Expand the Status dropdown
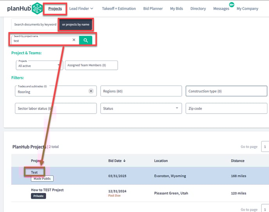The height and width of the screenshot is (212, 269). pyautogui.click(x=141, y=108)
